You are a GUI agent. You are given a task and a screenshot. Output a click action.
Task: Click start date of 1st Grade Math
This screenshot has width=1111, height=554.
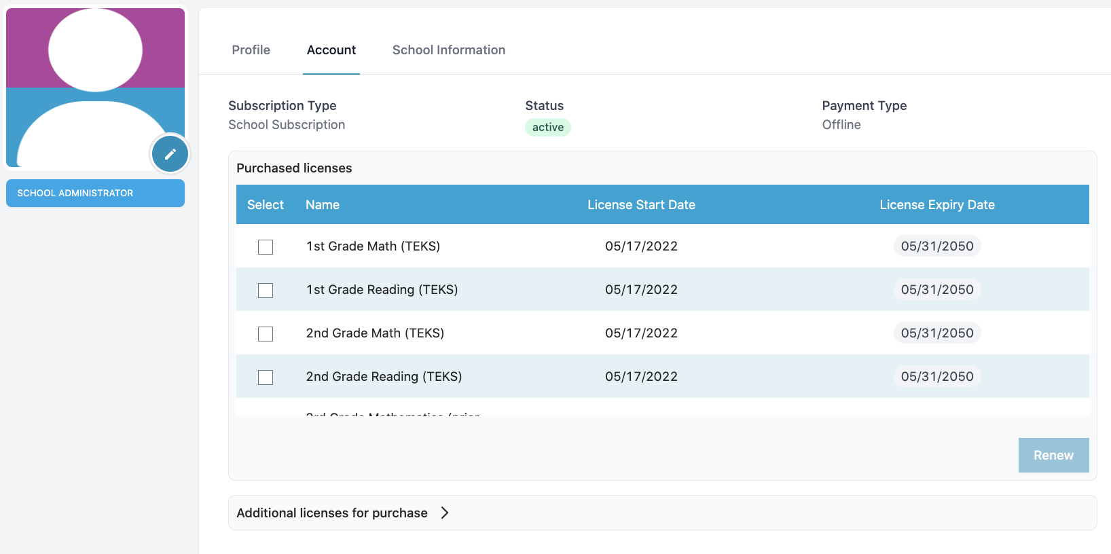coord(641,246)
